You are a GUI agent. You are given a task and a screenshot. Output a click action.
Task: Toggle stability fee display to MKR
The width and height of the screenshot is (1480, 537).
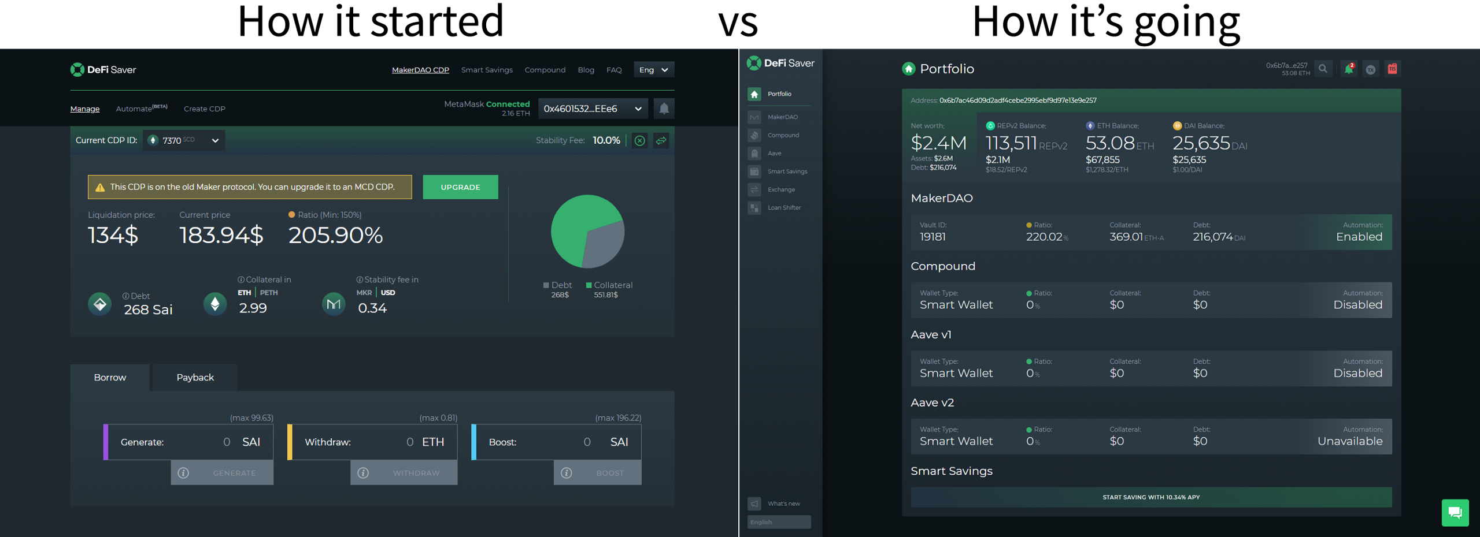tap(364, 293)
